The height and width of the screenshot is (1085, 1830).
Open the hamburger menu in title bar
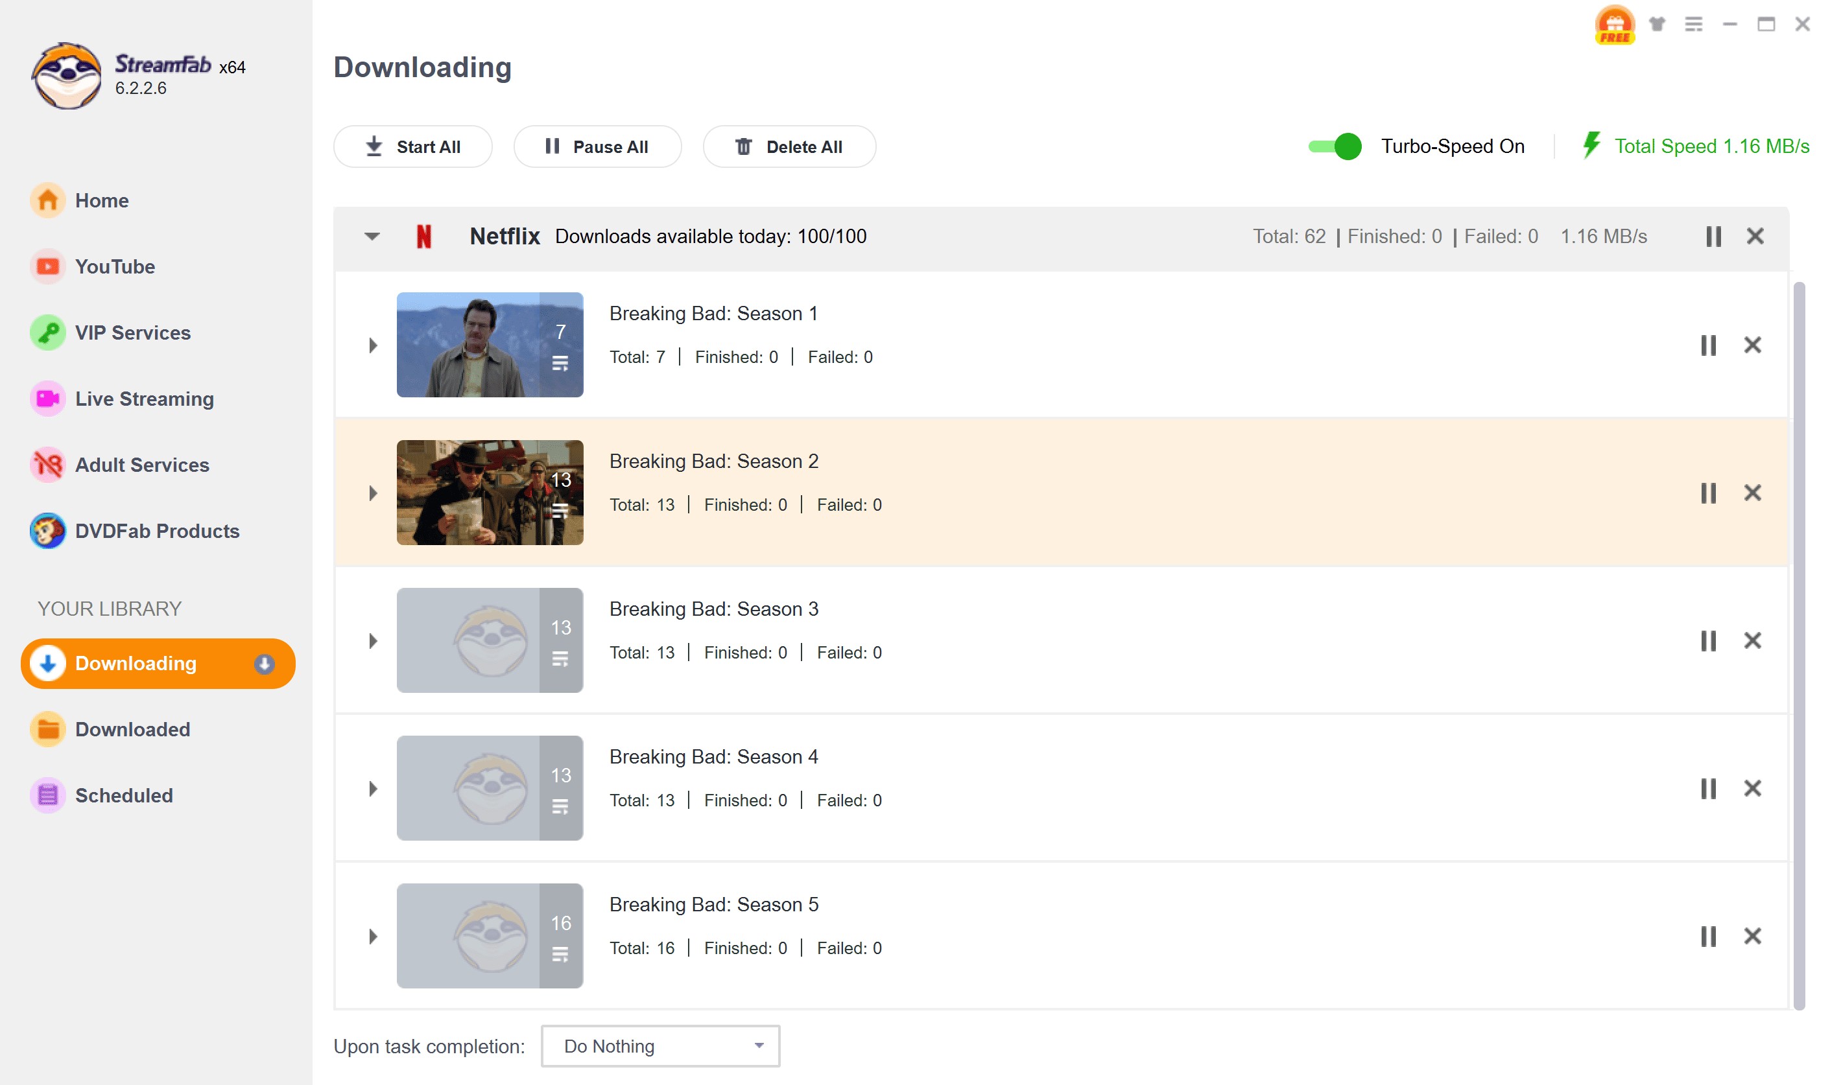pos(1693,24)
